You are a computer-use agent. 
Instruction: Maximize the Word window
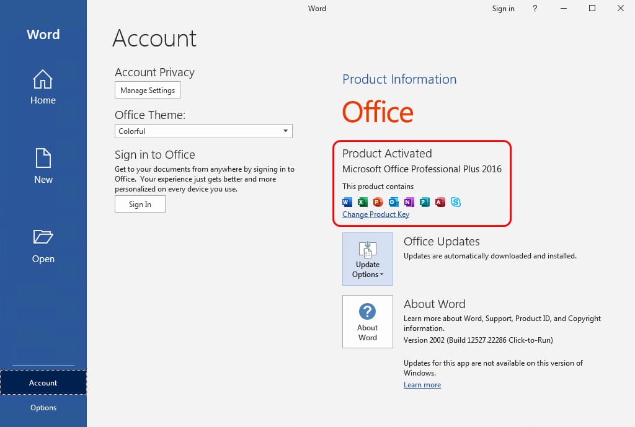(x=592, y=9)
